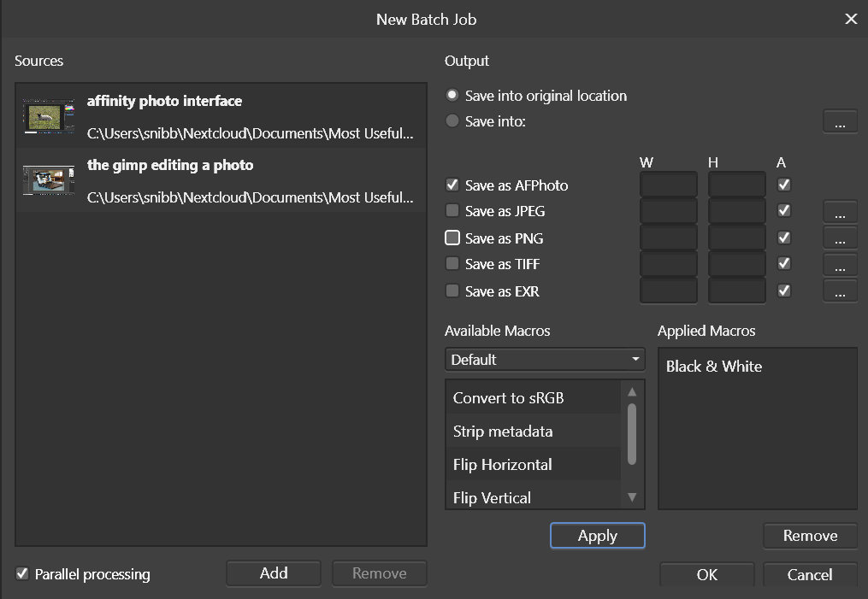Browse for Save into folder with ellipsis button
Viewport: 868px width, 599px height.
coord(840,121)
